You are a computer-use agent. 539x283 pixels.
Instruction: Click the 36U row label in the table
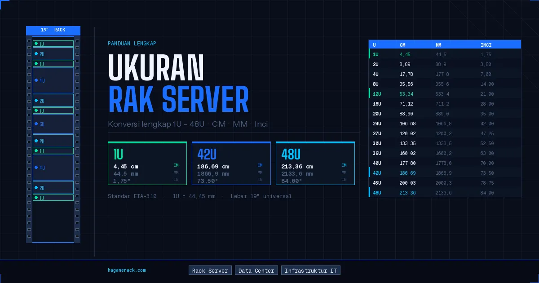pos(377,153)
